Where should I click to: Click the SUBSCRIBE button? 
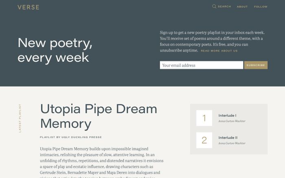256,65
